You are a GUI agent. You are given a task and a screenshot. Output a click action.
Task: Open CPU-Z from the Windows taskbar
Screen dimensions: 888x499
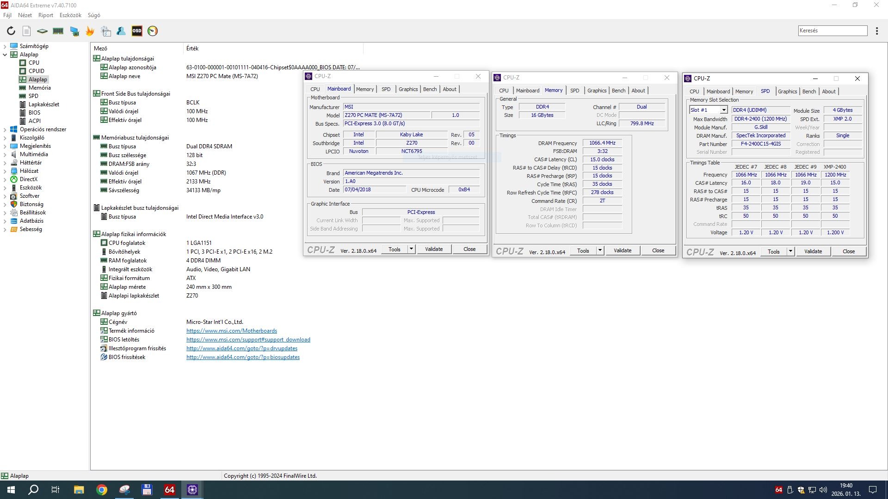click(192, 489)
